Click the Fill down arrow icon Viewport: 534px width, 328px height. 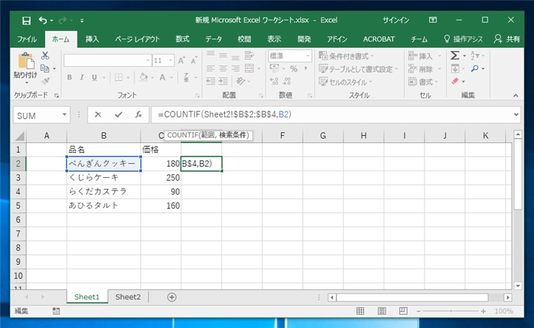click(455, 69)
